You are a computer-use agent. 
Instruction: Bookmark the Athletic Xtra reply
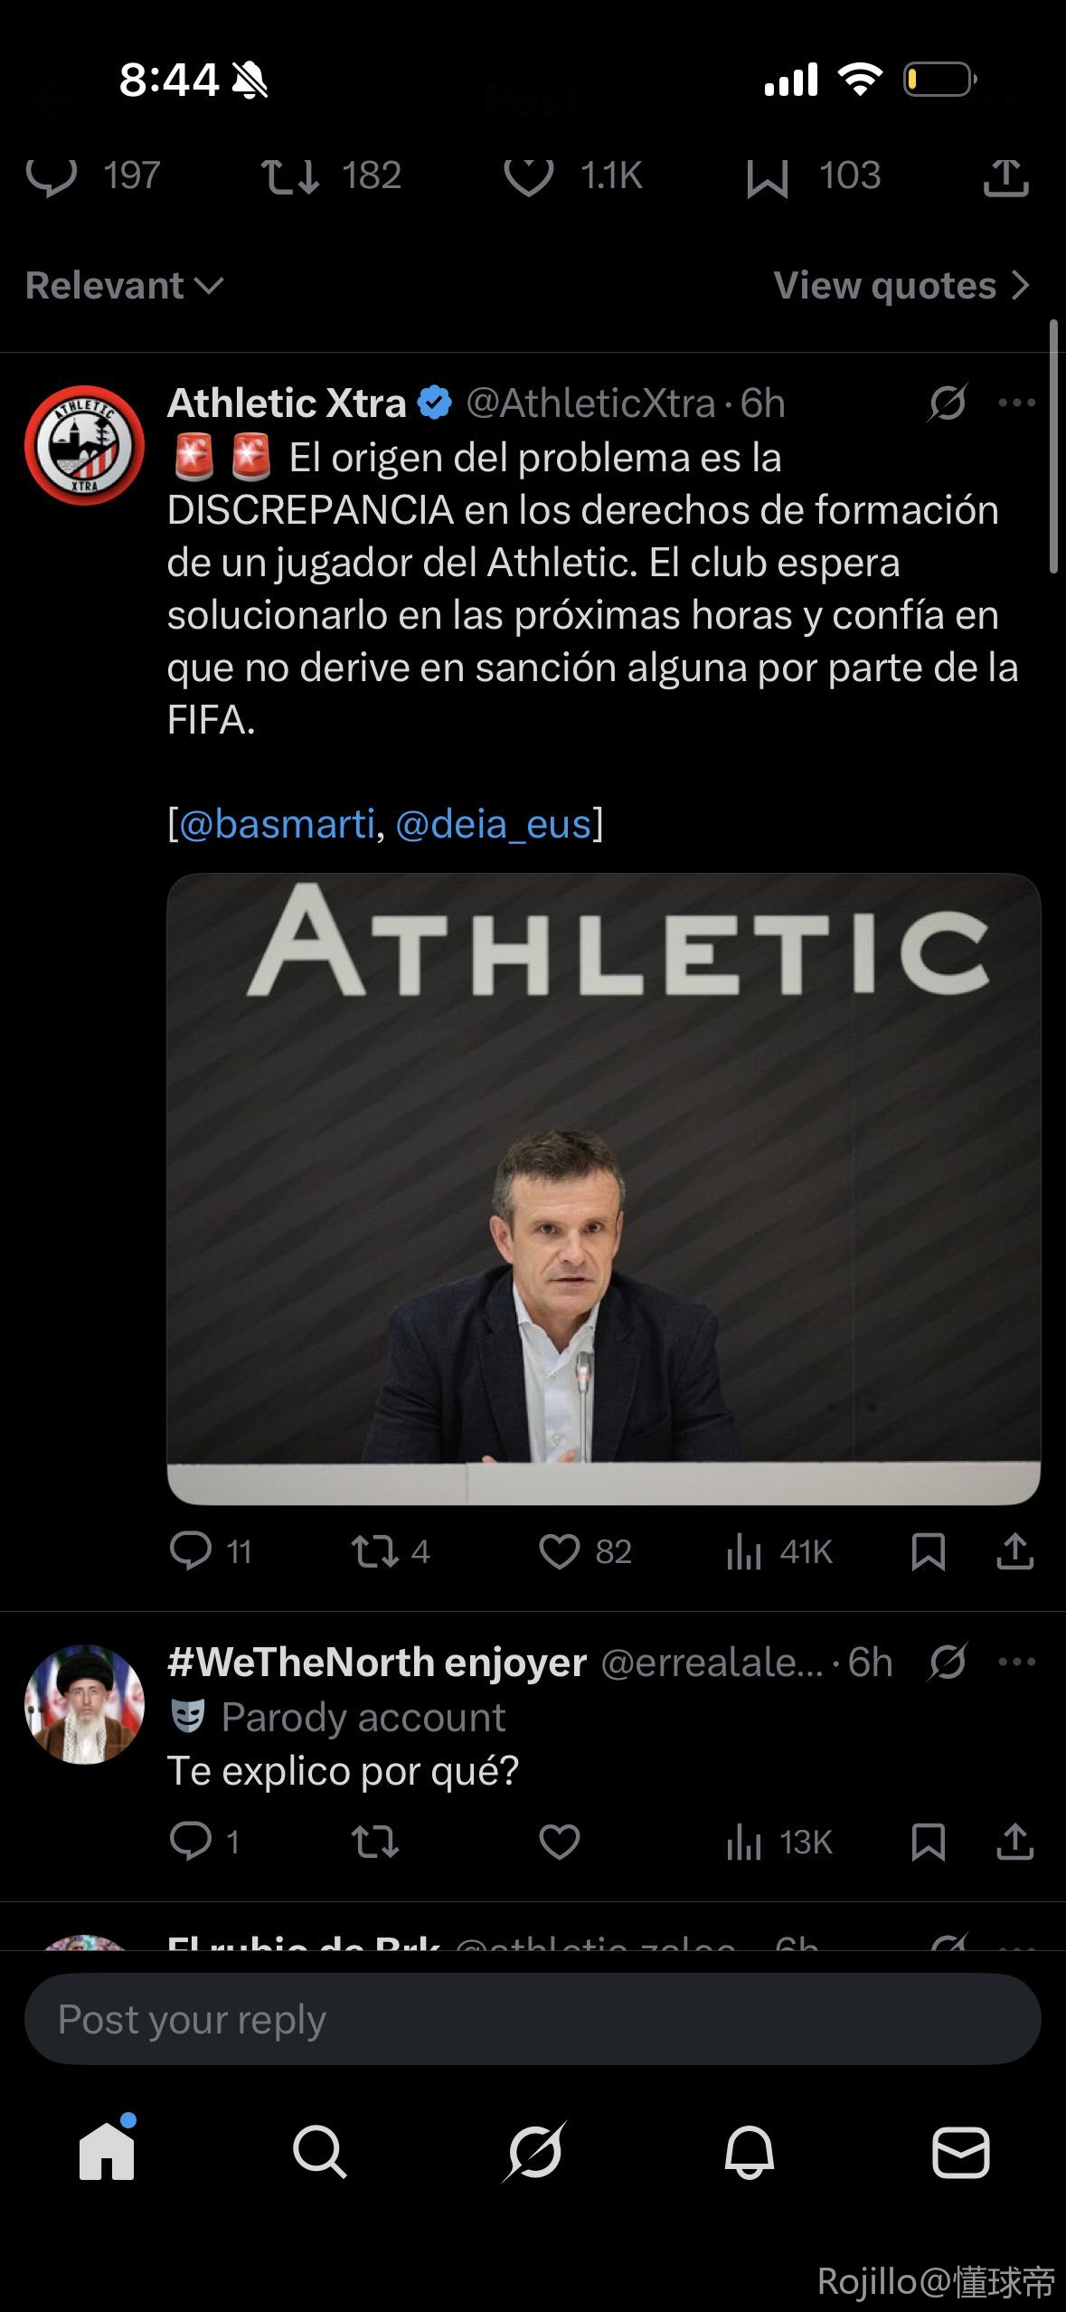pyautogui.click(x=929, y=1552)
